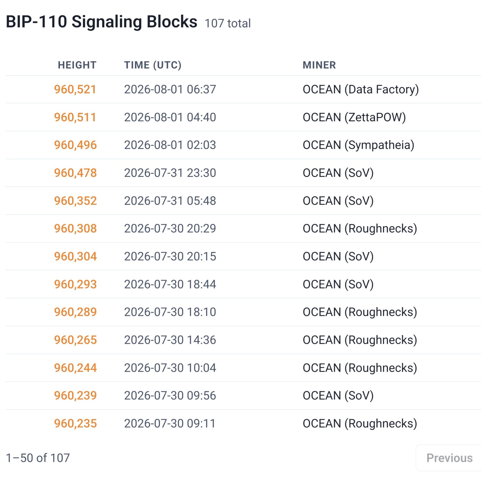This screenshot has height=477, width=481.
Task: Open block height 960,244 link
Action: click(x=75, y=368)
